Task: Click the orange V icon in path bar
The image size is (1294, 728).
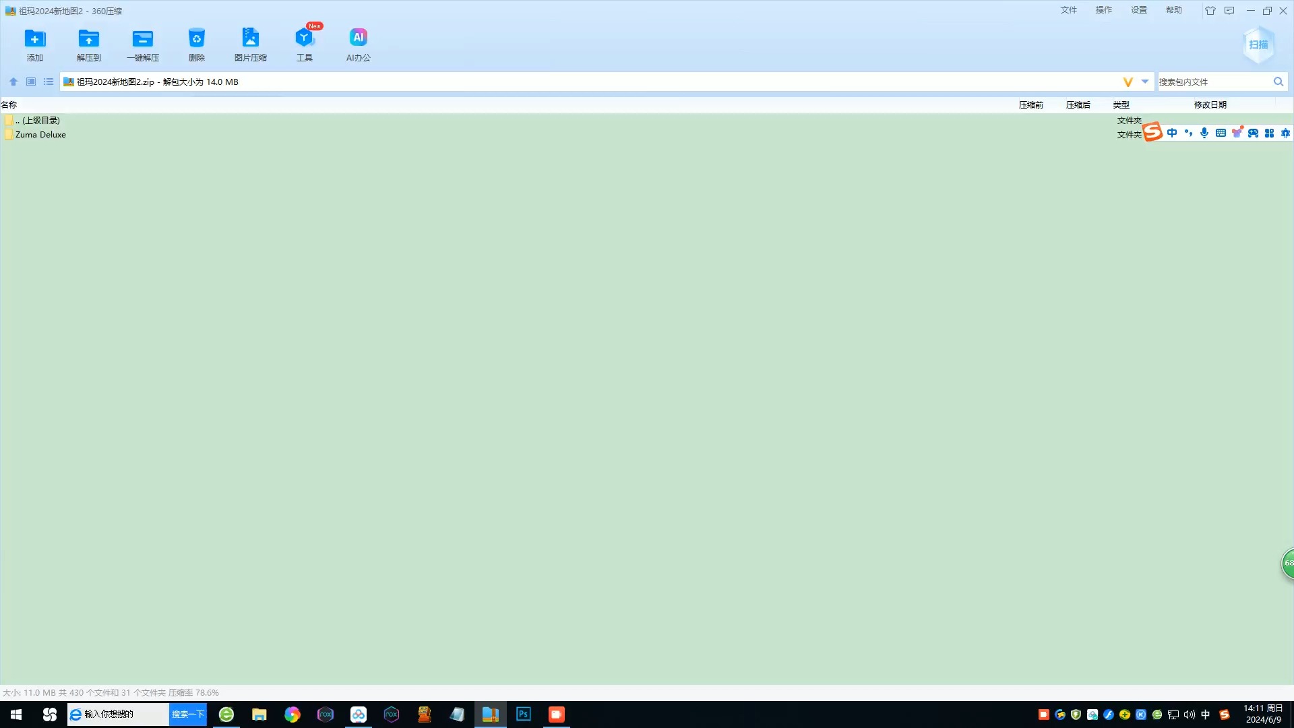Action: (x=1128, y=82)
